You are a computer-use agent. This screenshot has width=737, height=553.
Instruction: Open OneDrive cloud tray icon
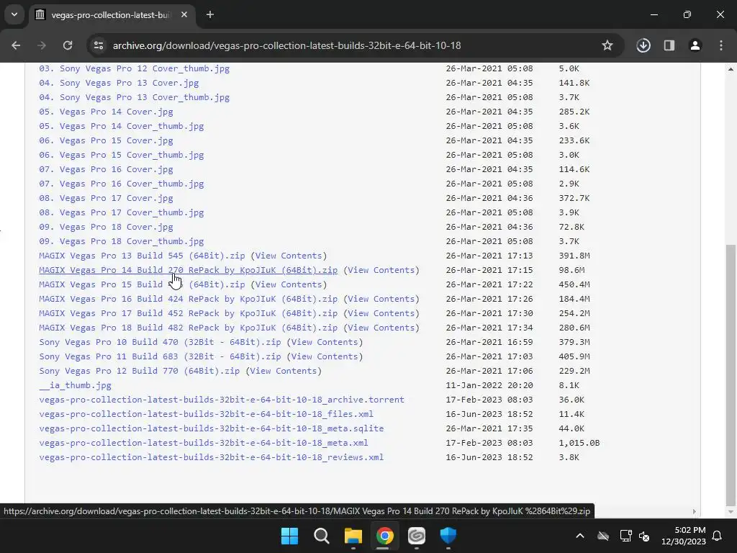pos(603,536)
